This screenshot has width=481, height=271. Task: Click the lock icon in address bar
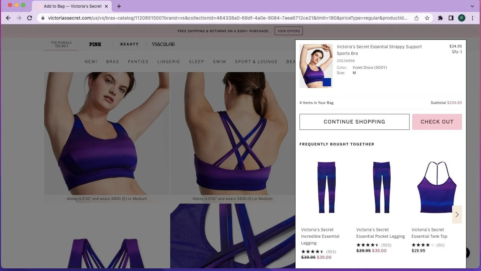click(43, 18)
